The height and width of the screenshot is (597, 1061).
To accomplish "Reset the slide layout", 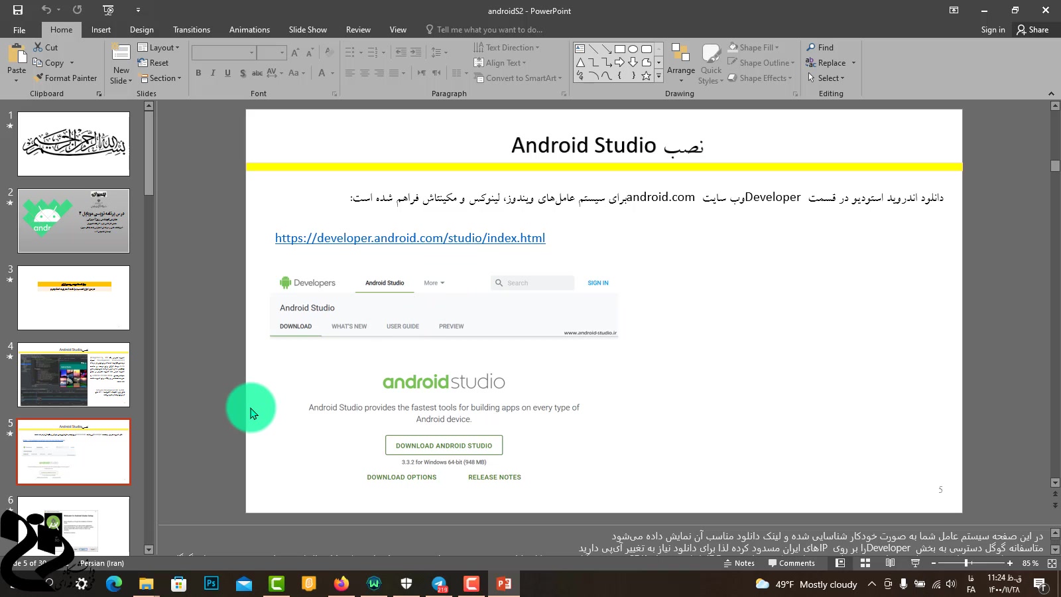I will [x=153, y=63].
